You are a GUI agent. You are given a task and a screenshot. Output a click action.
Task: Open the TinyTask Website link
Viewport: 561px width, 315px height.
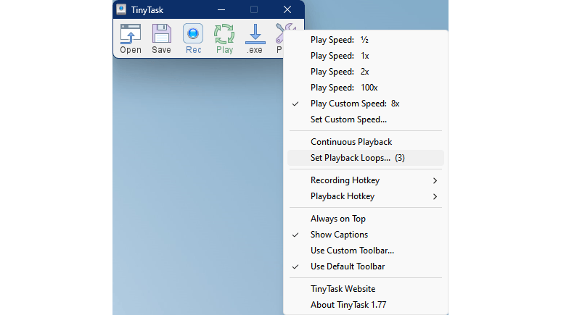coord(343,289)
